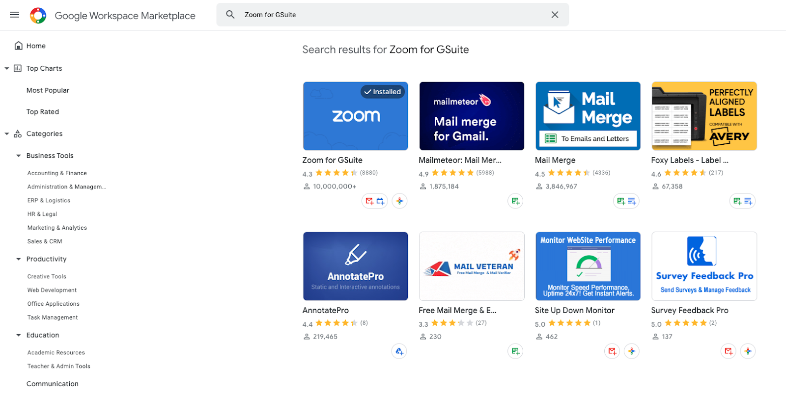
Task: Click the Top Charts chart icon
Action: coord(18,68)
